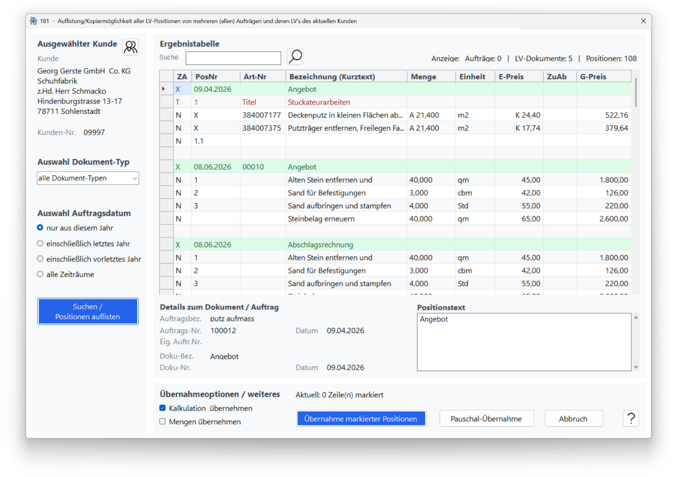Screen dimensions: 694x477
Task: Click the Auftrags-Nr. value '100012'
Action: coord(223,331)
